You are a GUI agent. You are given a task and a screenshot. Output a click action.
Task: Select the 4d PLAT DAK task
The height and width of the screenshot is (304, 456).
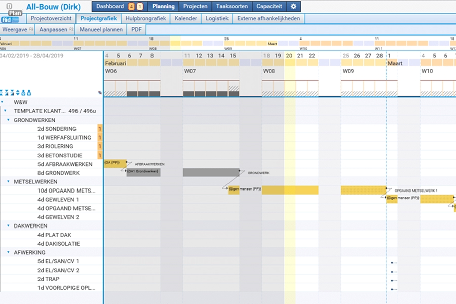[54, 235]
